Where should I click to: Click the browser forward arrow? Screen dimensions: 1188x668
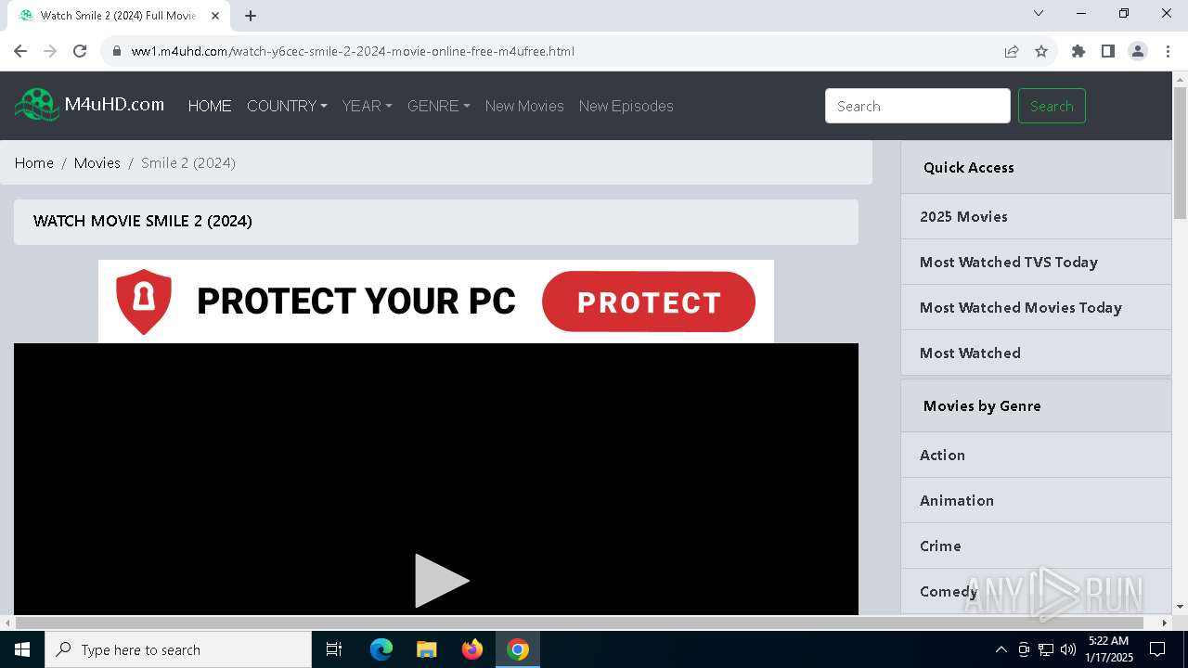click(x=50, y=51)
